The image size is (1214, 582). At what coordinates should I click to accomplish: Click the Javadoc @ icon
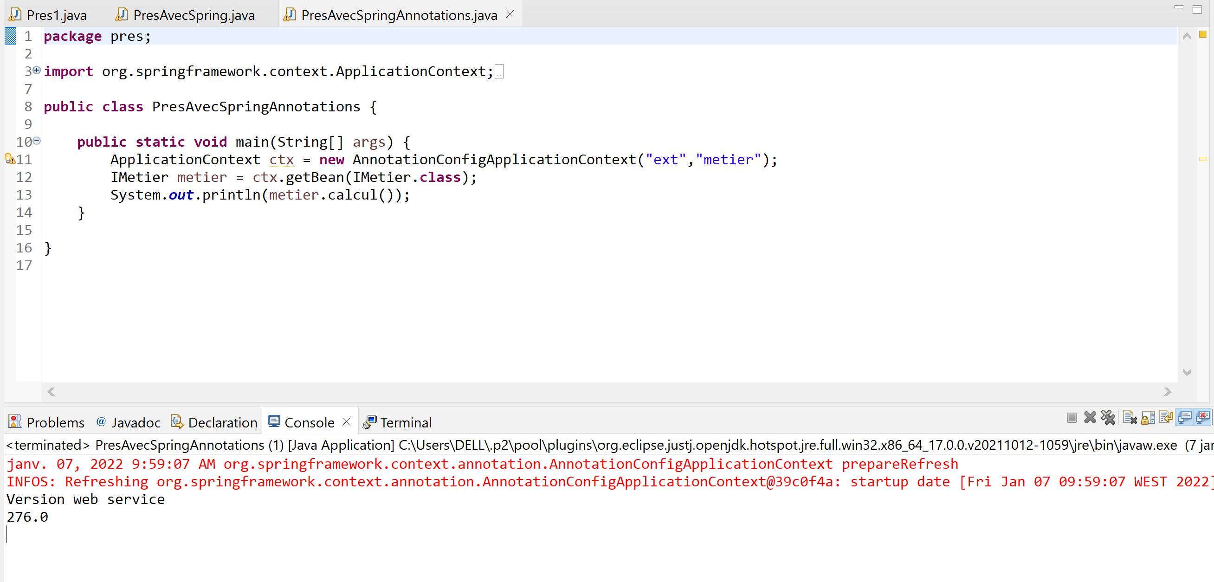(x=101, y=422)
